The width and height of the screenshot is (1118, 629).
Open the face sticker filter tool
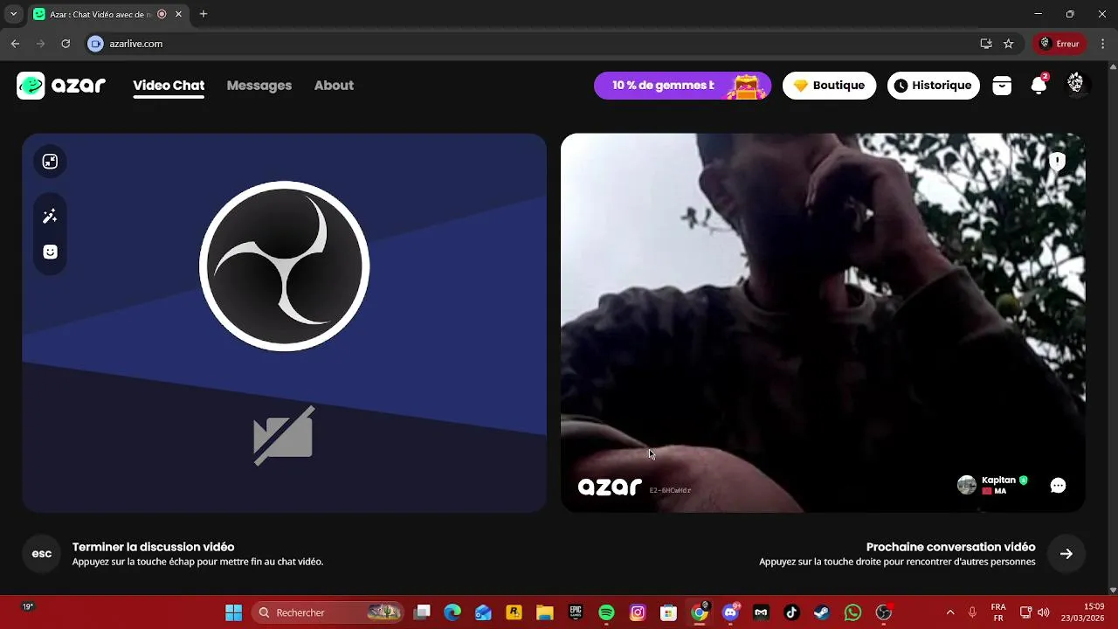click(50, 252)
